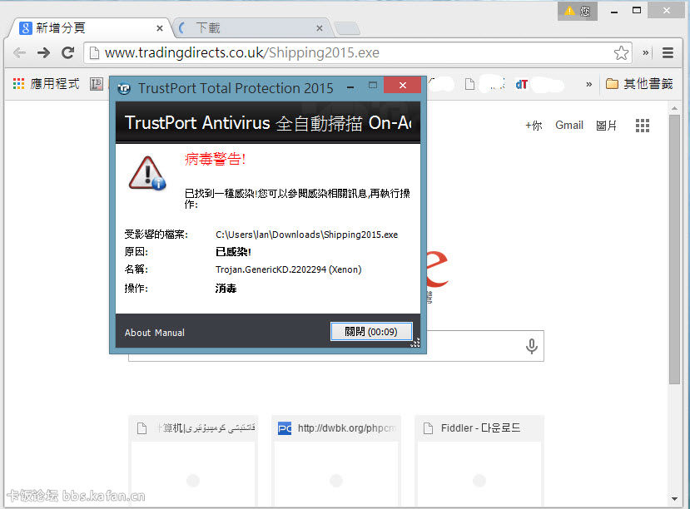Click About in the TrustPort dialog

tap(137, 333)
